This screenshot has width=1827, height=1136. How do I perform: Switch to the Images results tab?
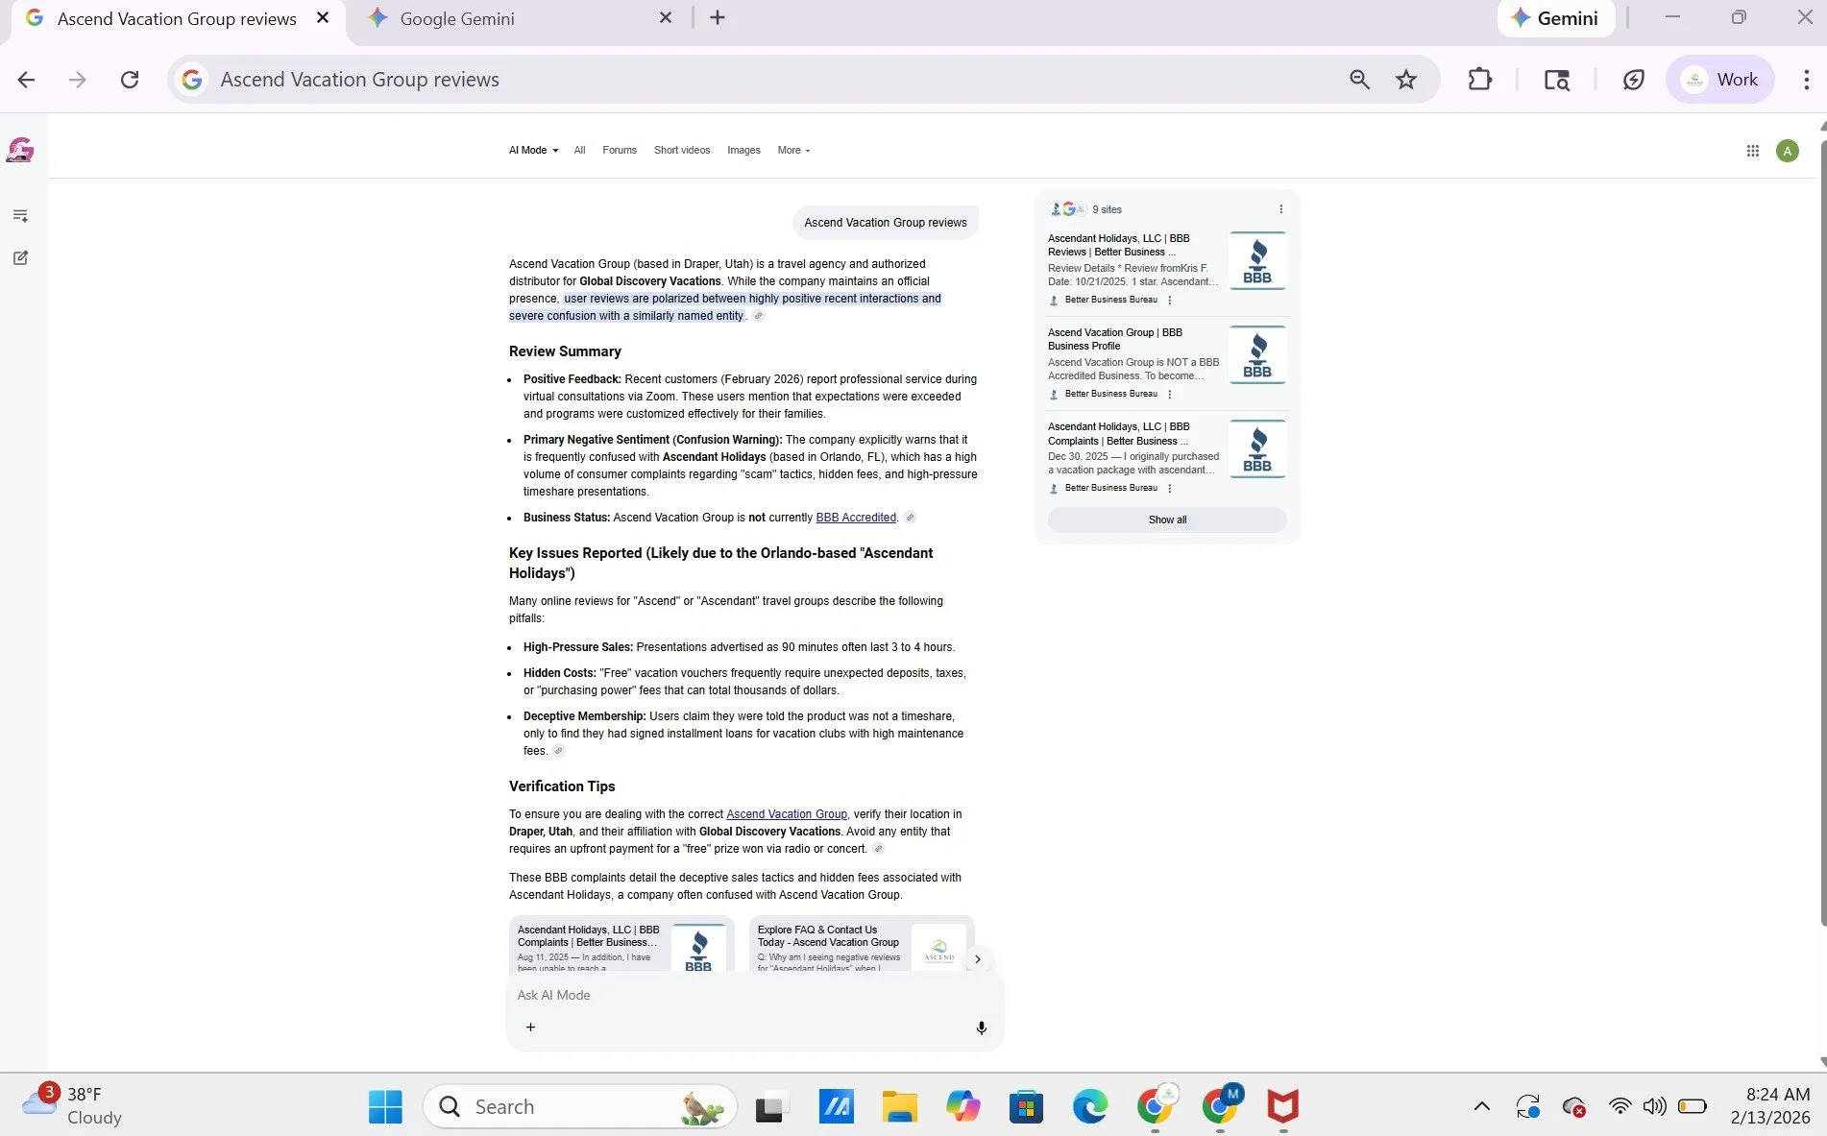click(743, 150)
